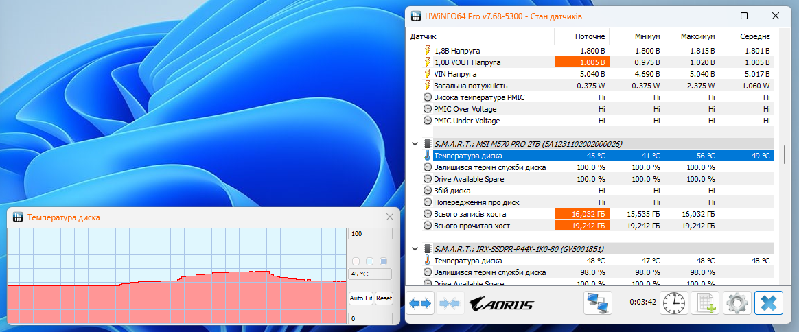Select the 56 °C maximum temperature value
This screenshot has width=799, height=332.
pyautogui.click(x=706, y=155)
